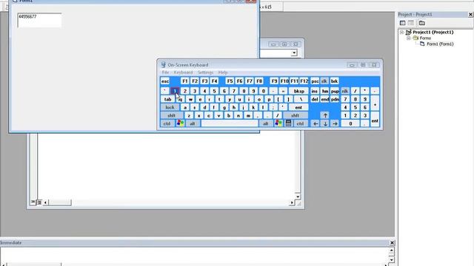
Task: Click the numeric keypad 0 key
Action: (x=350, y=123)
